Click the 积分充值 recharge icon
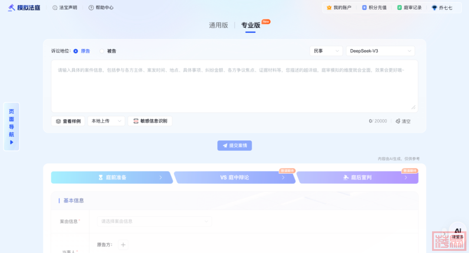 (x=364, y=8)
